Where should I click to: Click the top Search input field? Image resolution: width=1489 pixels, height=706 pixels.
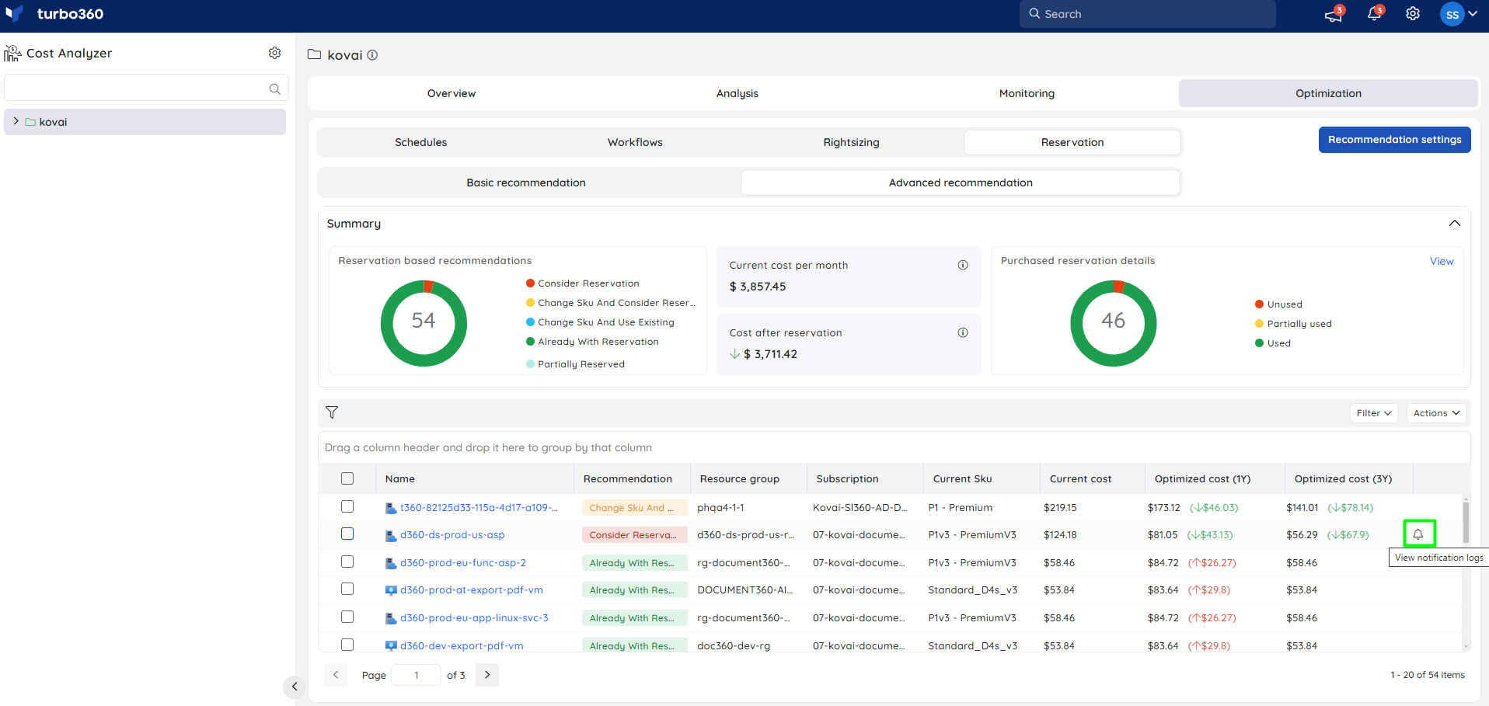point(1148,14)
